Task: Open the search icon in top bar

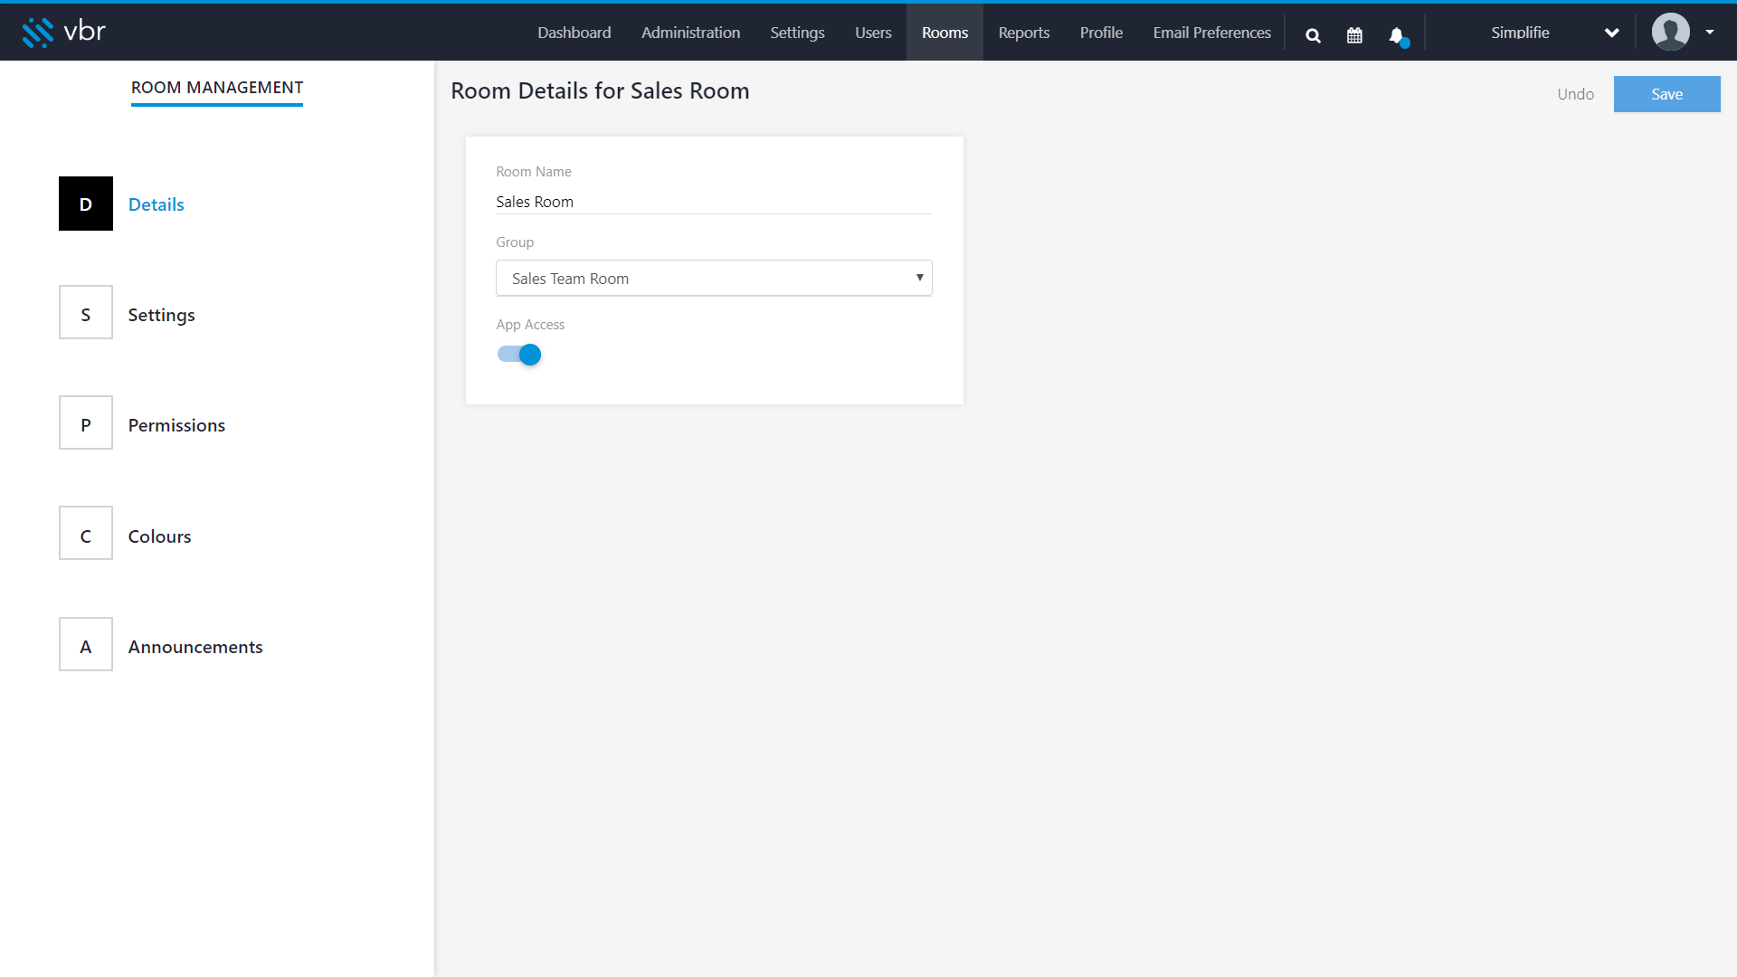Action: click(1313, 35)
